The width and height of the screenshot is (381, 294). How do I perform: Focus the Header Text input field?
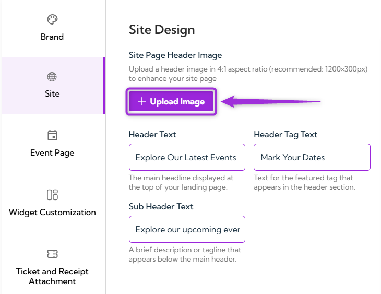coord(187,157)
